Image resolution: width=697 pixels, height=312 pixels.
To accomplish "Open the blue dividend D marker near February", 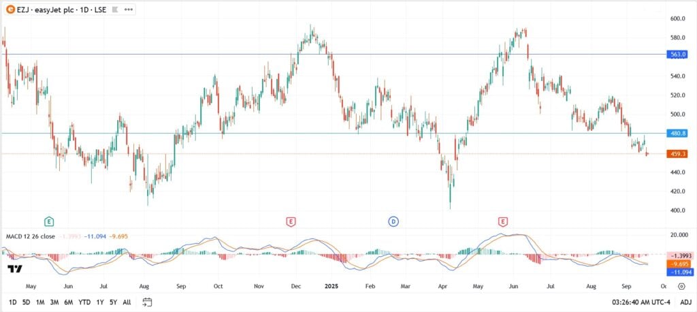I will 393,221.
